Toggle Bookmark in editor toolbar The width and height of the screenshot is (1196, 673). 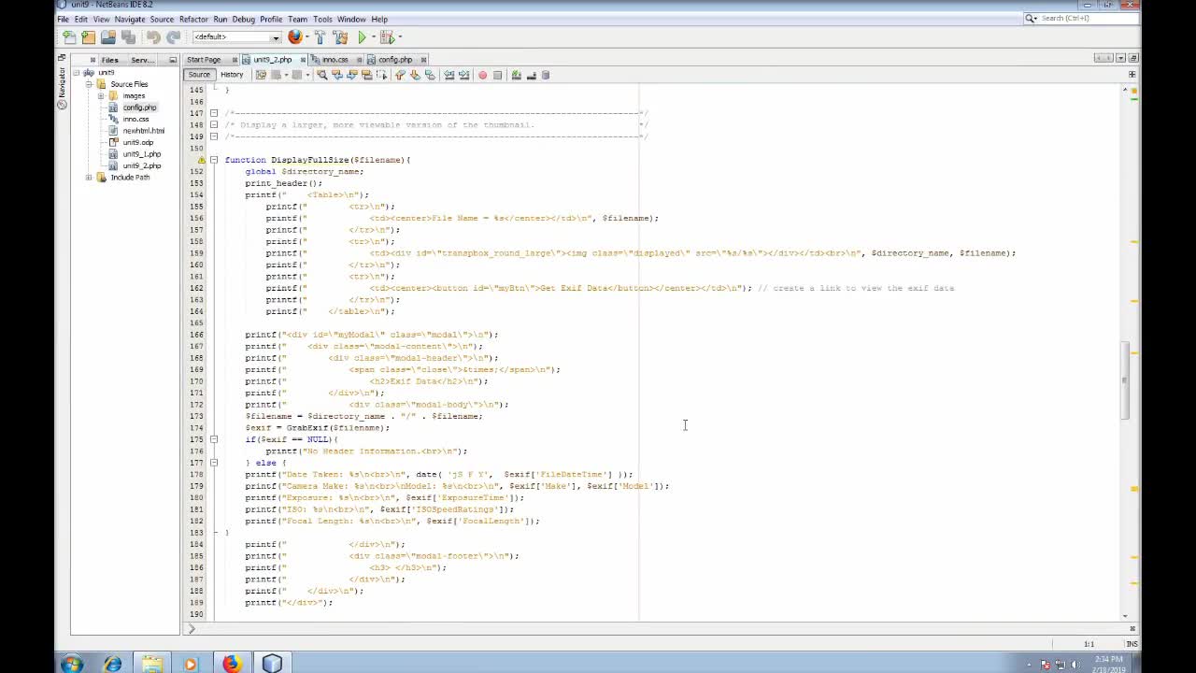tap(430, 75)
